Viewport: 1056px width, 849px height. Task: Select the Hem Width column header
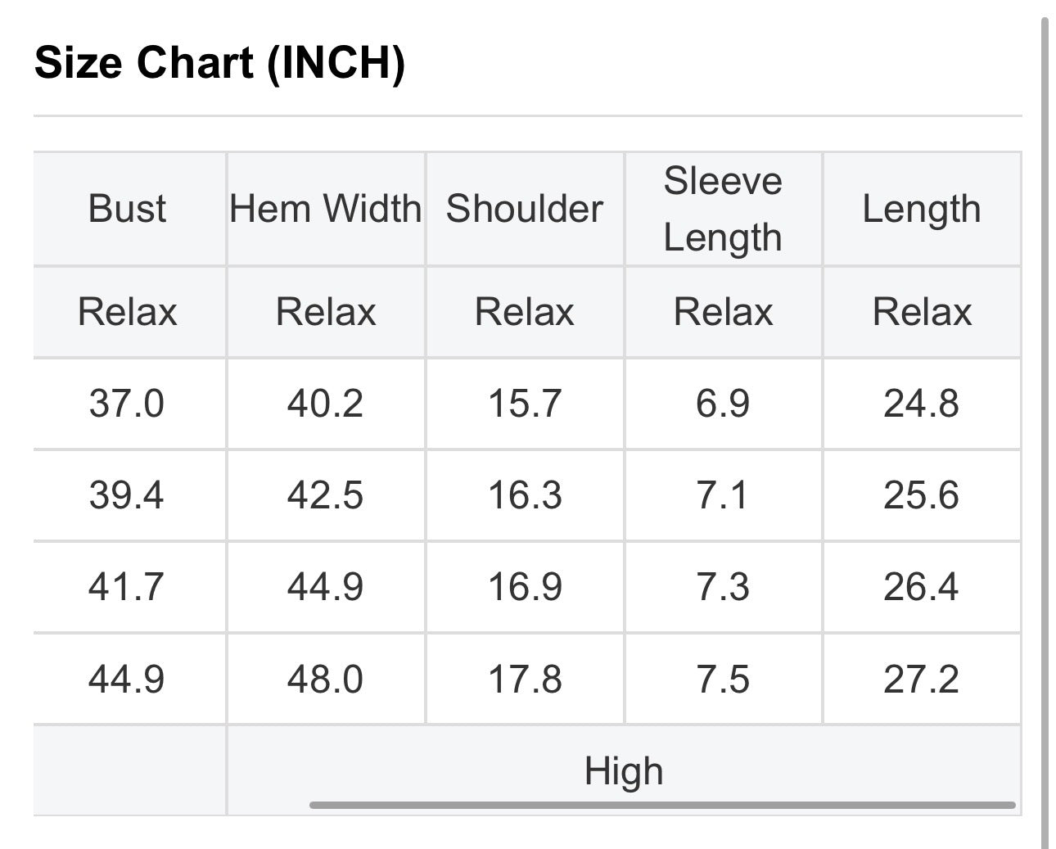(326, 209)
